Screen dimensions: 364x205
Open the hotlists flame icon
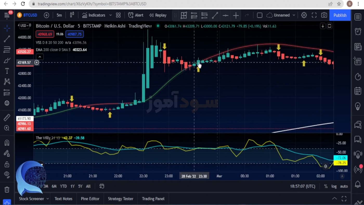tap(358, 76)
